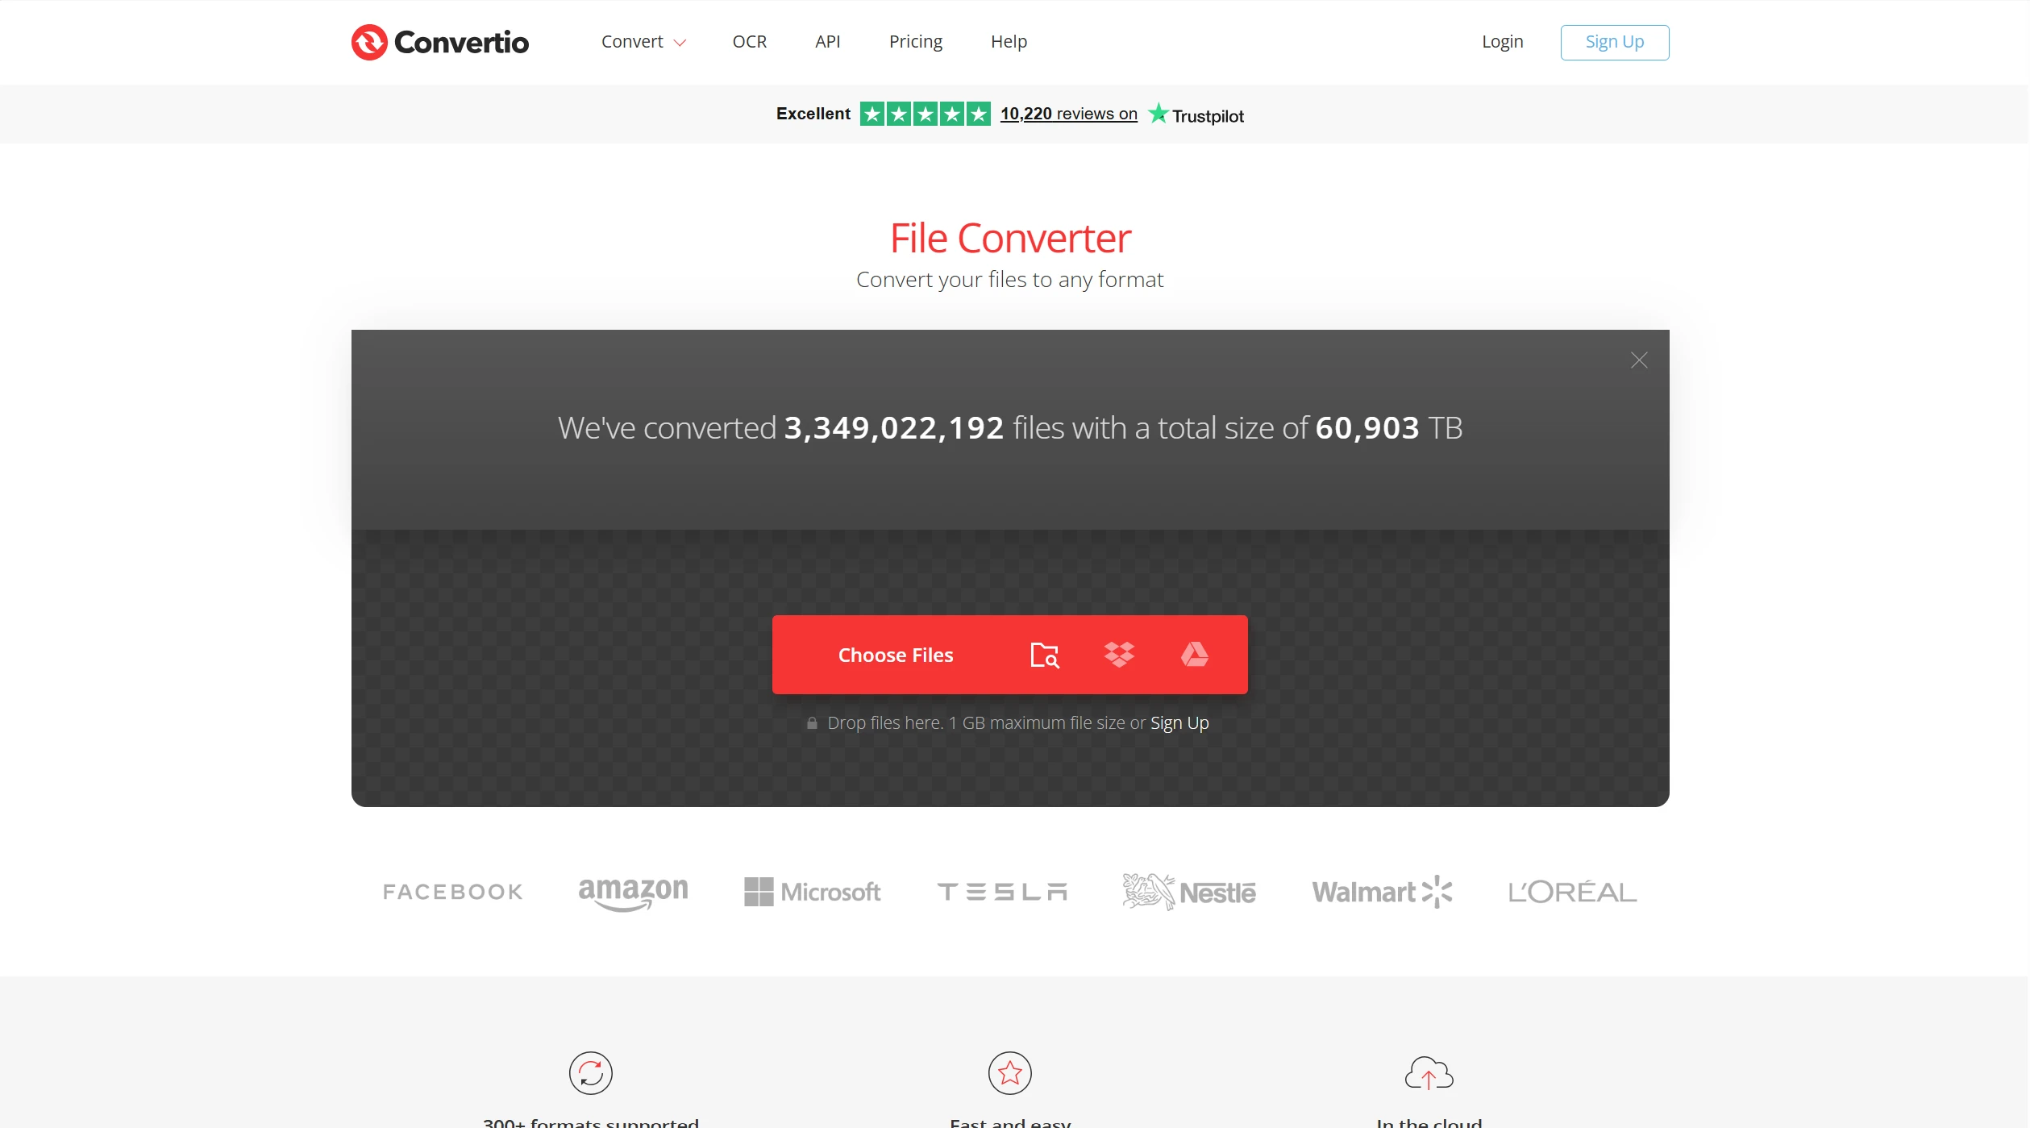Click the Facebook logo
This screenshot has width=2030, height=1128.
point(453,892)
